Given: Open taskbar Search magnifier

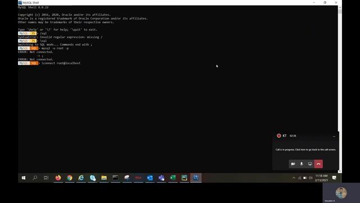Looking at the screenshot, I should tap(35, 178).
